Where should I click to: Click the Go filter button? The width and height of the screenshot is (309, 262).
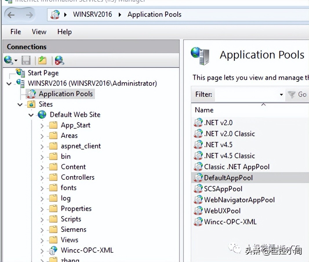(297, 94)
